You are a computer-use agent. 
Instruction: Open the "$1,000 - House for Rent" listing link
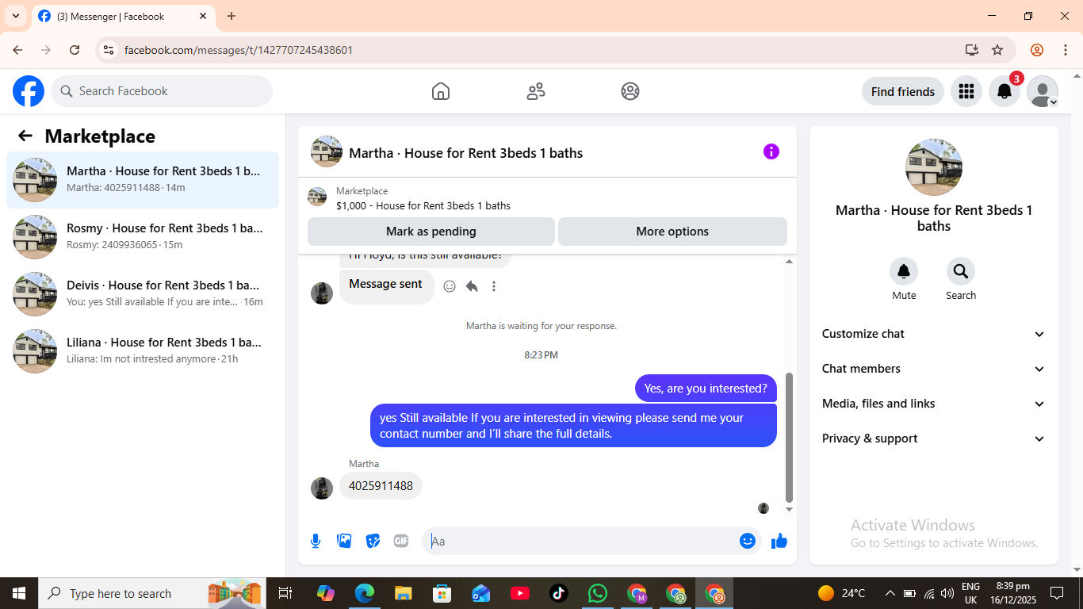point(423,205)
